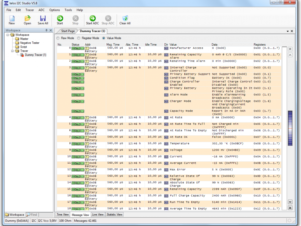The width and height of the screenshot is (301, 226).
Task: Click the Start ADC icon
Action: click(x=92, y=19)
